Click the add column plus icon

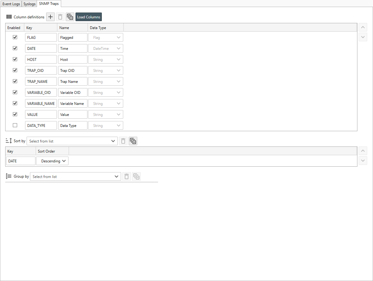50,17
